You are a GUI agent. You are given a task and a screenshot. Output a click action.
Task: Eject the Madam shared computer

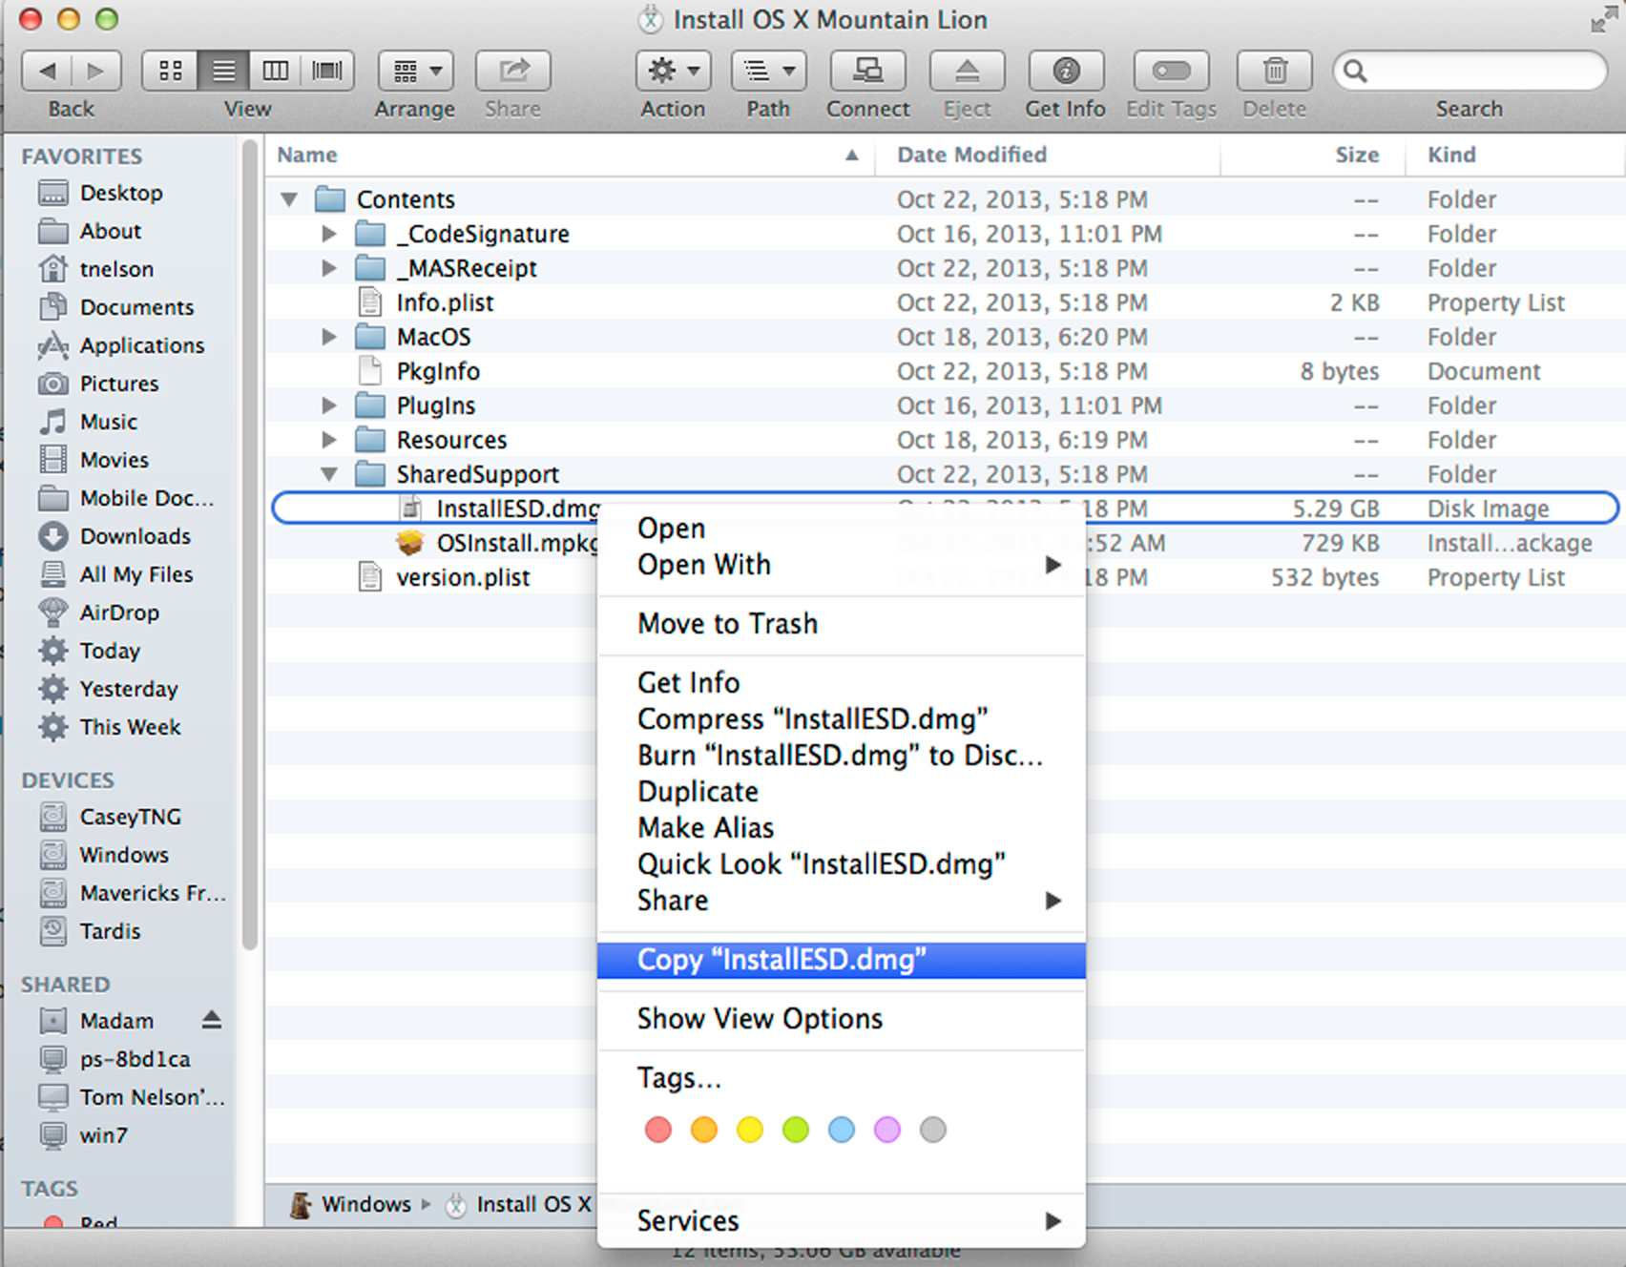212,1020
